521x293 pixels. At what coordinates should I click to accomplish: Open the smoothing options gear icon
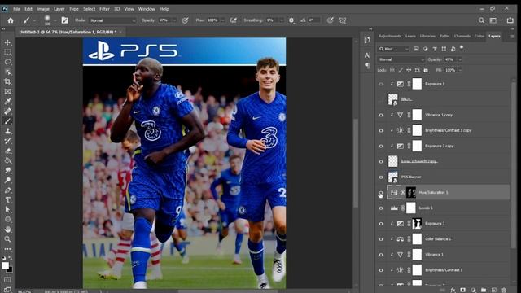point(291,20)
